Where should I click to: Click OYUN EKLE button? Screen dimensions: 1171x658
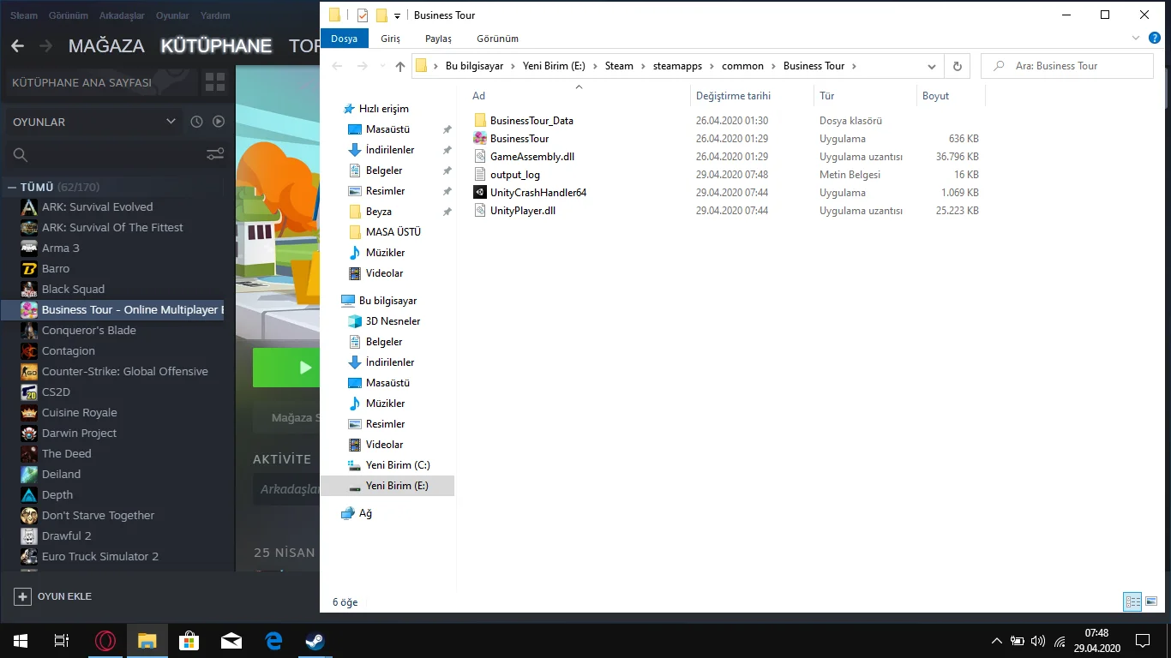[x=53, y=596]
